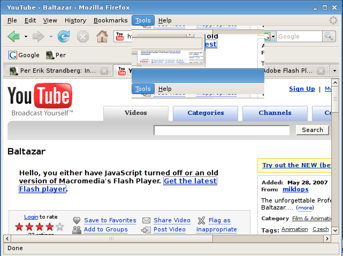This screenshot has height=256, width=343.
Task: Click the greyed-out stop loading button
Action: (x=83, y=36)
